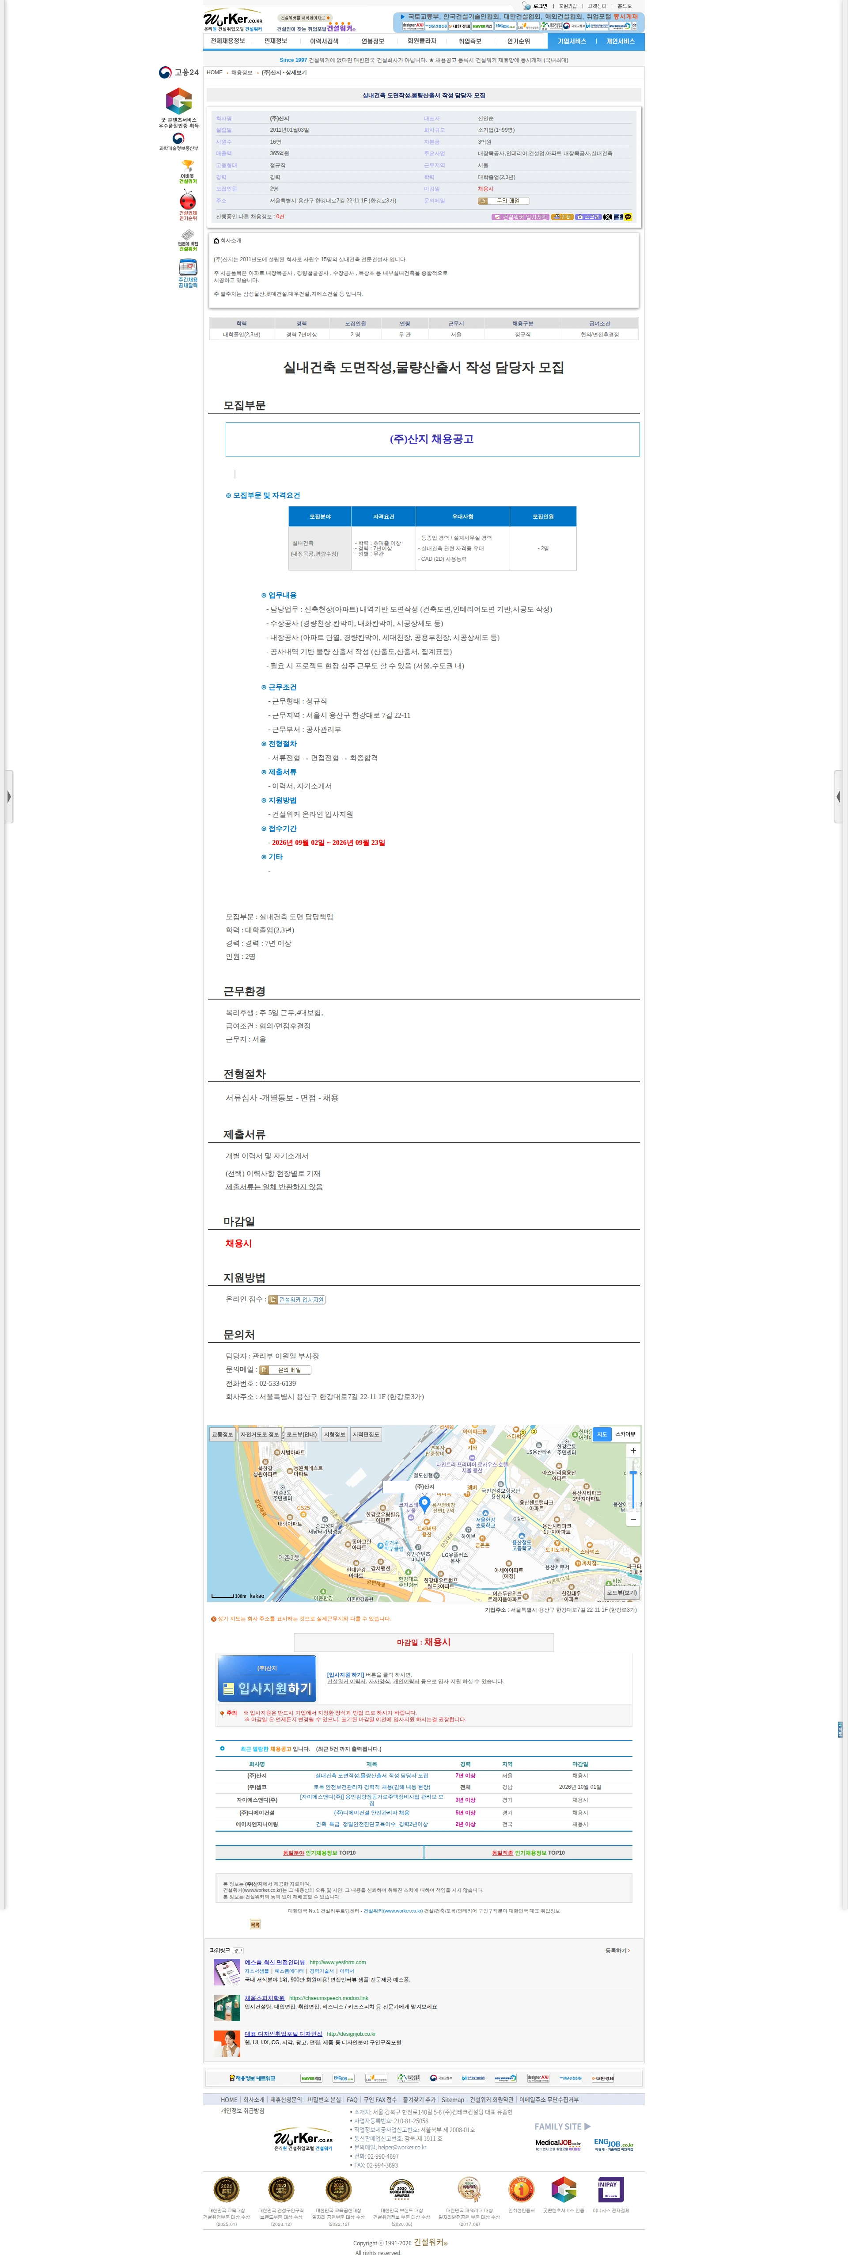848x2255 pixels.
Task: Click the 문의 메일 button in company info table
Action: point(503,201)
